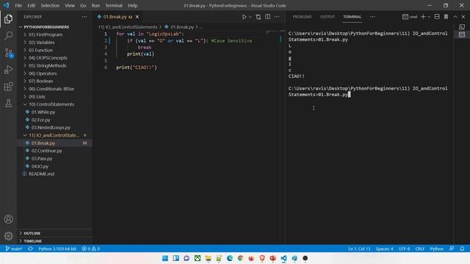The height and width of the screenshot is (264, 470).
Task: Open errors and warnings count in status bar
Action: tap(91, 249)
